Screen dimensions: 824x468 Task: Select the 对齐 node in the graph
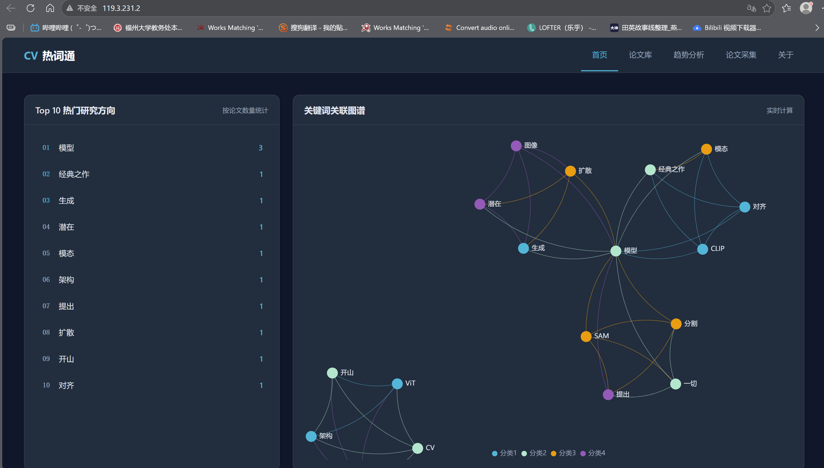(x=744, y=207)
